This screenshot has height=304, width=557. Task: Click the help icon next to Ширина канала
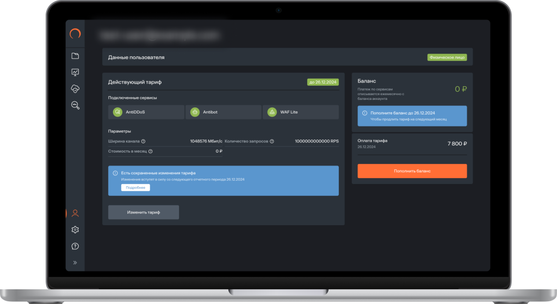[143, 141]
